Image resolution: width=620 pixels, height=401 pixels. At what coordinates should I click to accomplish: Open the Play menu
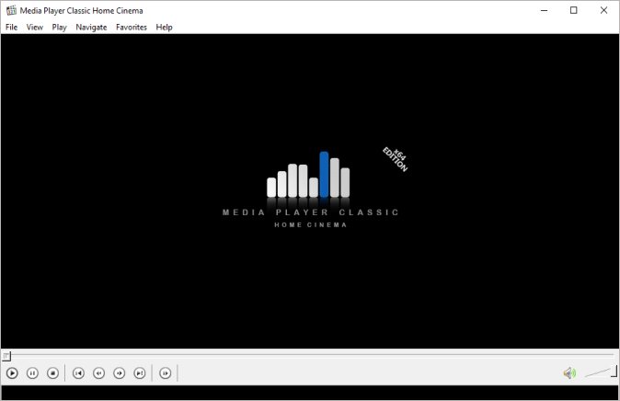[x=59, y=27]
